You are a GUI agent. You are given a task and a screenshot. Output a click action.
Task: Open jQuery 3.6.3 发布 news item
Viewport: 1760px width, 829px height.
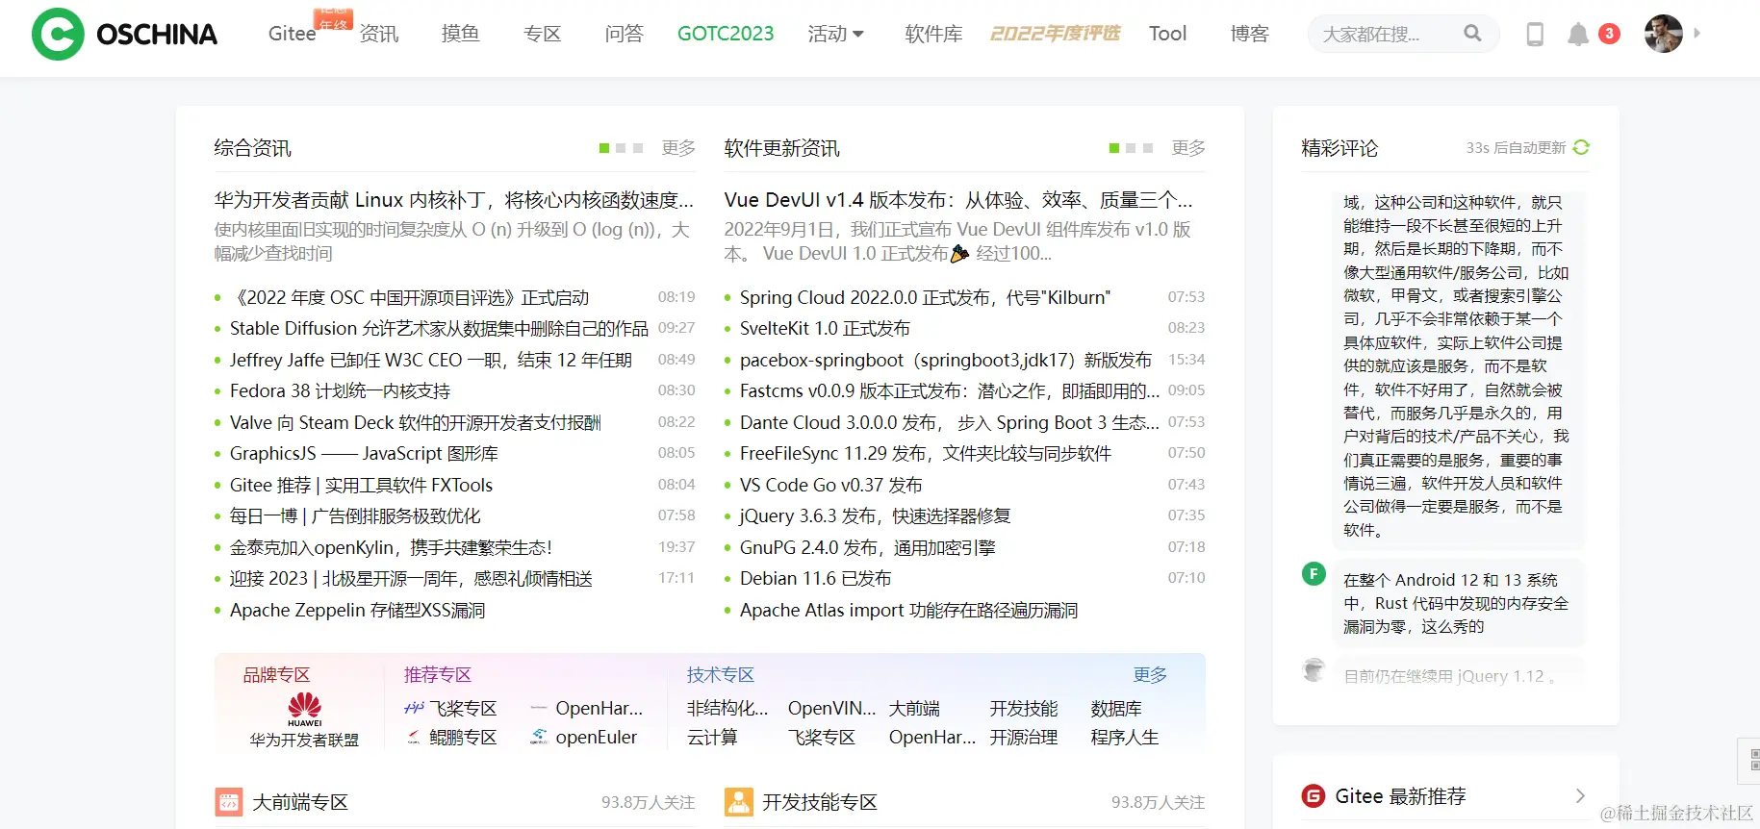pyautogui.click(x=875, y=516)
